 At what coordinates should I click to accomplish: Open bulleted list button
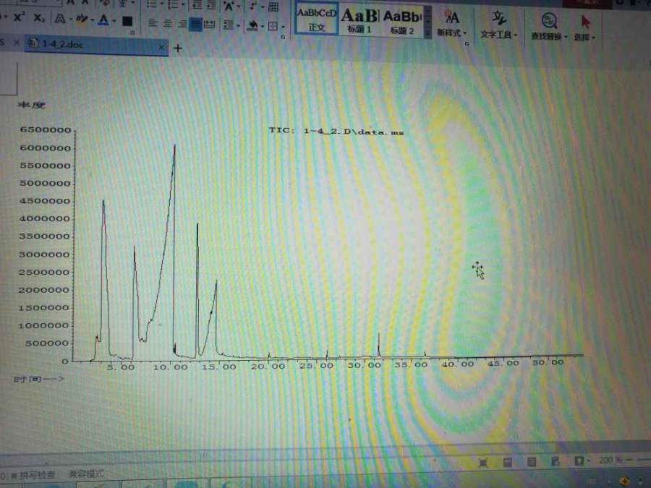click(x=151, y=4)
